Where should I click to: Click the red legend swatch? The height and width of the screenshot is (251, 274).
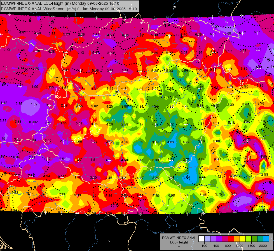231,239
